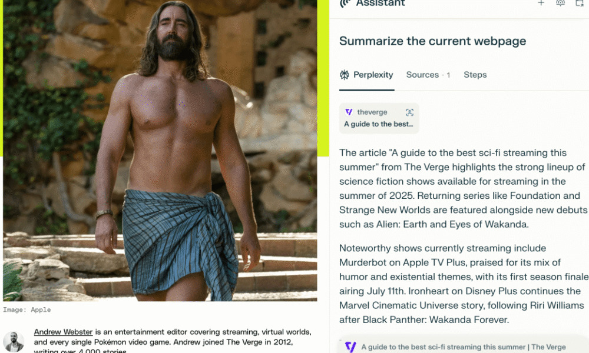The image size is (589, 353).
Task: Click Andrew Webster's author avatar
Action: (14, 341)
